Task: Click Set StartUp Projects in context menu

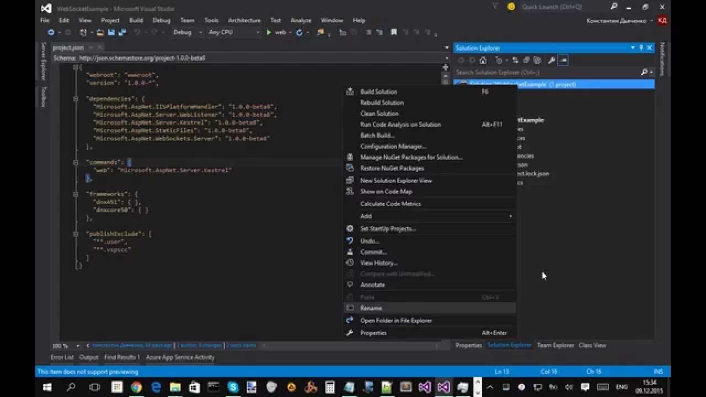Action: 430,229
